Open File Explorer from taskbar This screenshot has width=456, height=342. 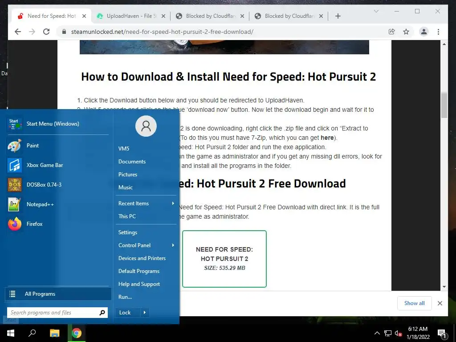[x=54, y=333]
